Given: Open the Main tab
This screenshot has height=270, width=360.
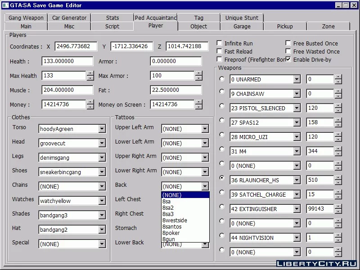Looking at the screenshot, I should click(x=26, y=27).
